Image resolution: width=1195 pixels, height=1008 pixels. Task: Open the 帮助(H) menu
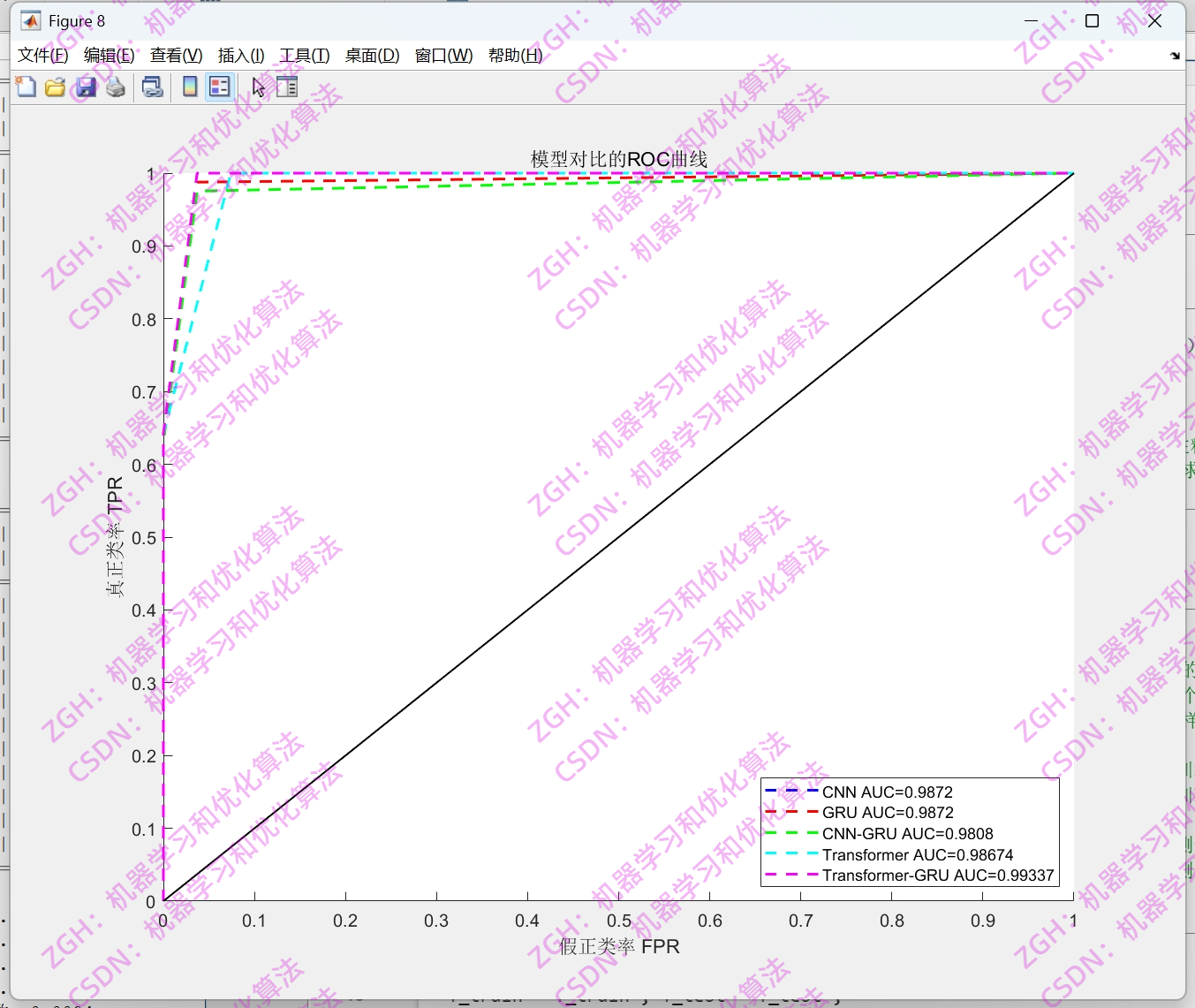click(x=515, y=55)
